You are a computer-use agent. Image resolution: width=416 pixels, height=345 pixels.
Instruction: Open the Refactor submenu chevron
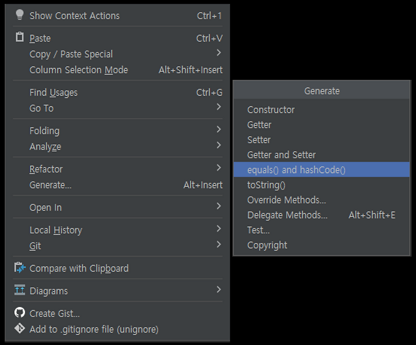point(218,168)
